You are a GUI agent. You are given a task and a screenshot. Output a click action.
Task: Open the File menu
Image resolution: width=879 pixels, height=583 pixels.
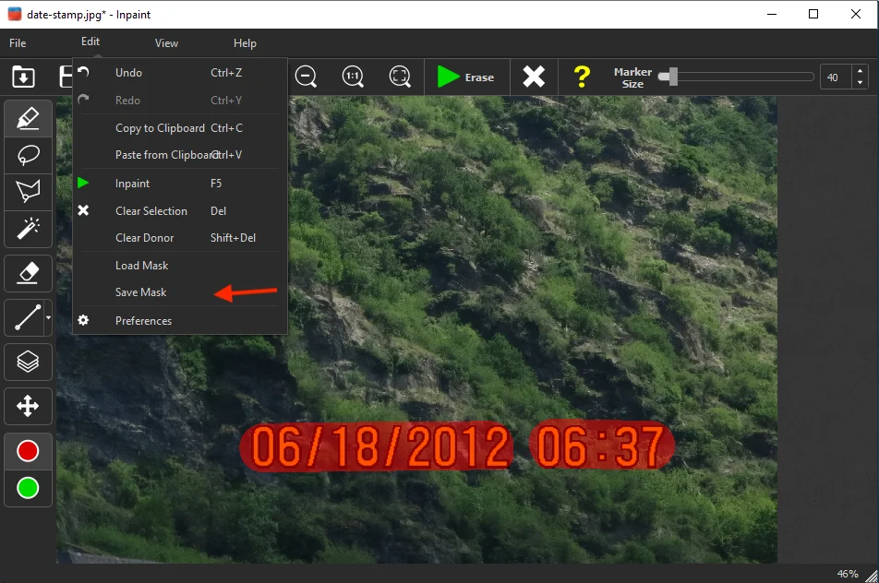tap(18, 43)
